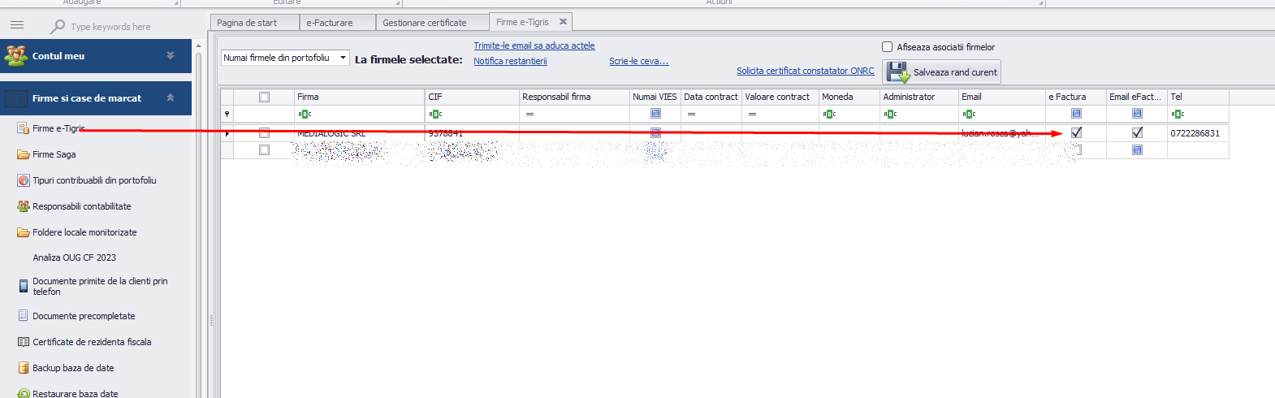Open the hamburger menu beside the search box

(17, 25)
